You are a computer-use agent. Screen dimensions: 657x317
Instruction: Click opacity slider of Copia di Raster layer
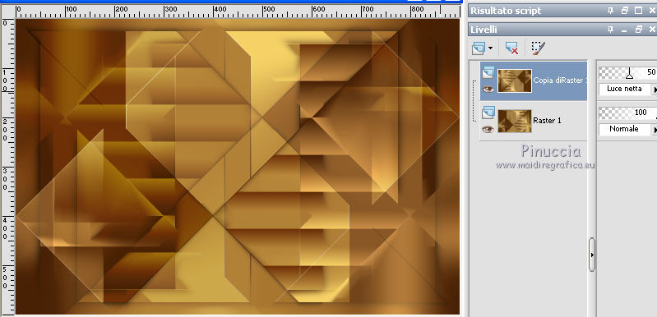tap(627, 73)
